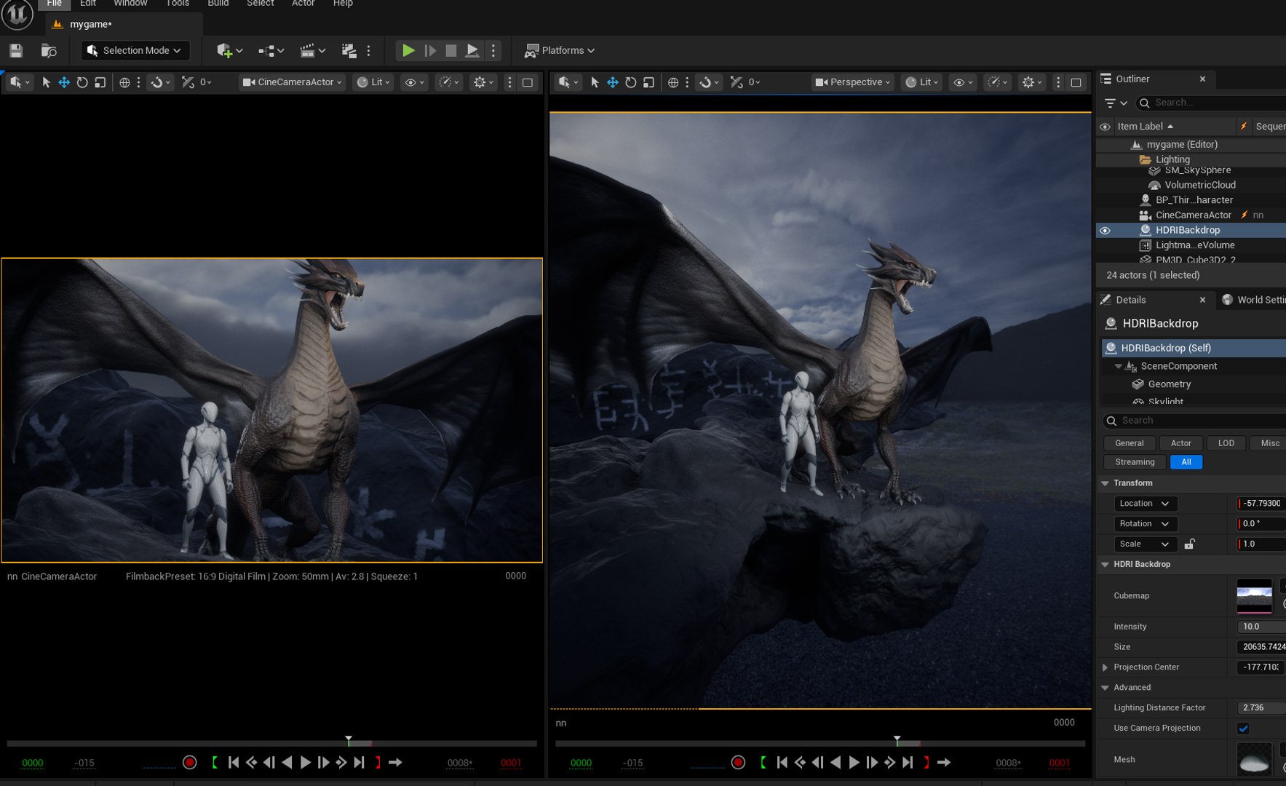Toggle Use Camera Projection checkbox

point(1243,728)
